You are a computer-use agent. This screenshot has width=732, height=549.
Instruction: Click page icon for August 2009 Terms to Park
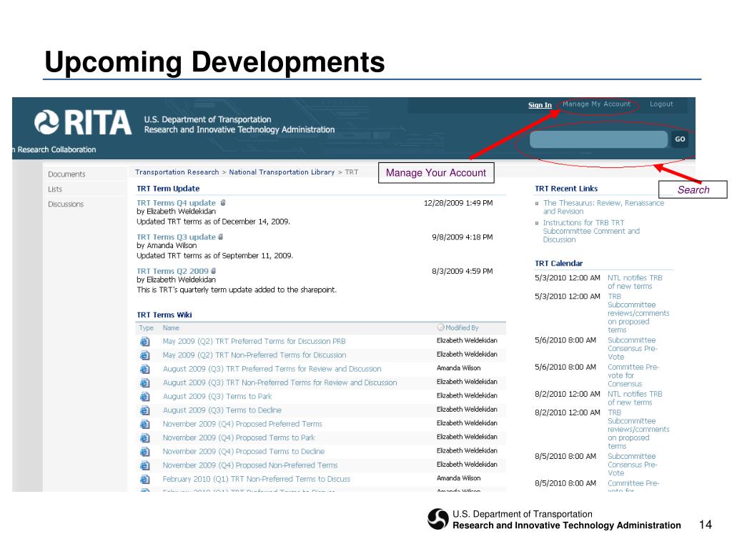click(x=145, y=397)
